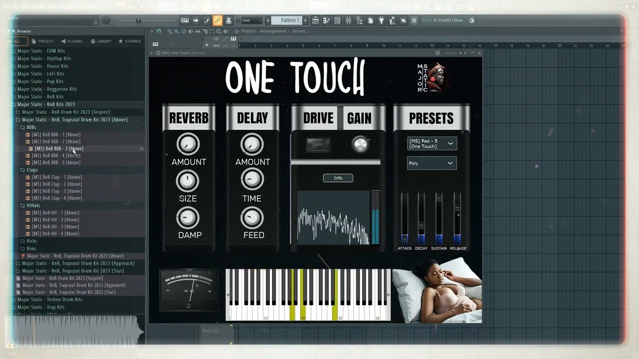Viewport: 639px width, 359px height.
Task: Toggle the step-forward arrow in the toolbar
Action: [196, 20]
